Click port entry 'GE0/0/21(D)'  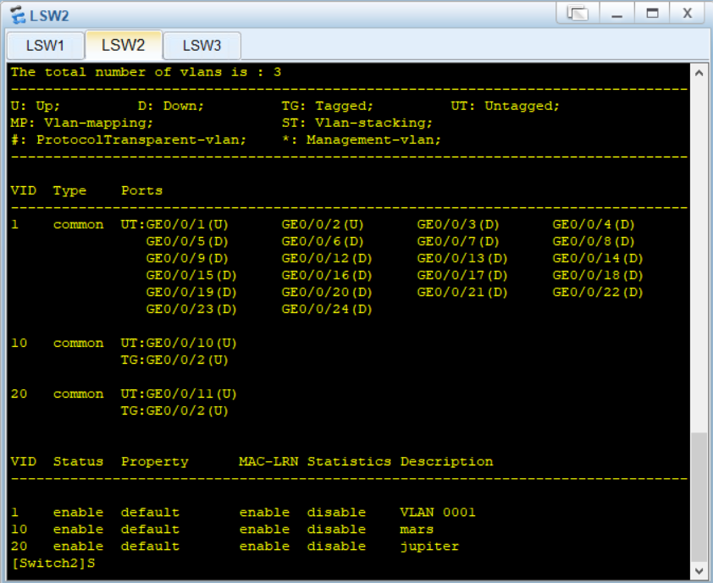462,292
